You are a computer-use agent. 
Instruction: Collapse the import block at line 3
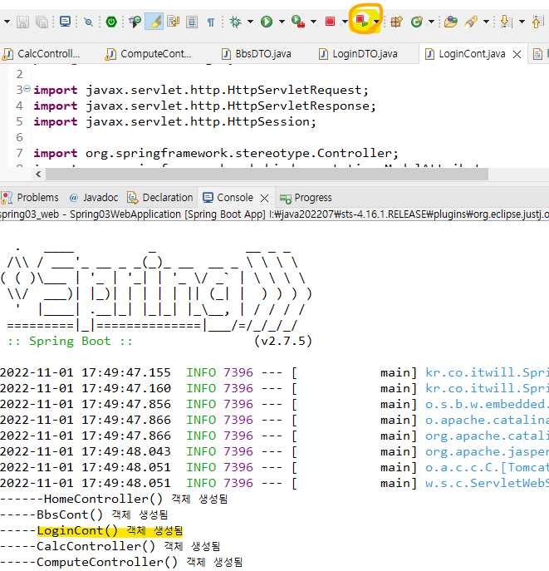[x=27, y=88]
